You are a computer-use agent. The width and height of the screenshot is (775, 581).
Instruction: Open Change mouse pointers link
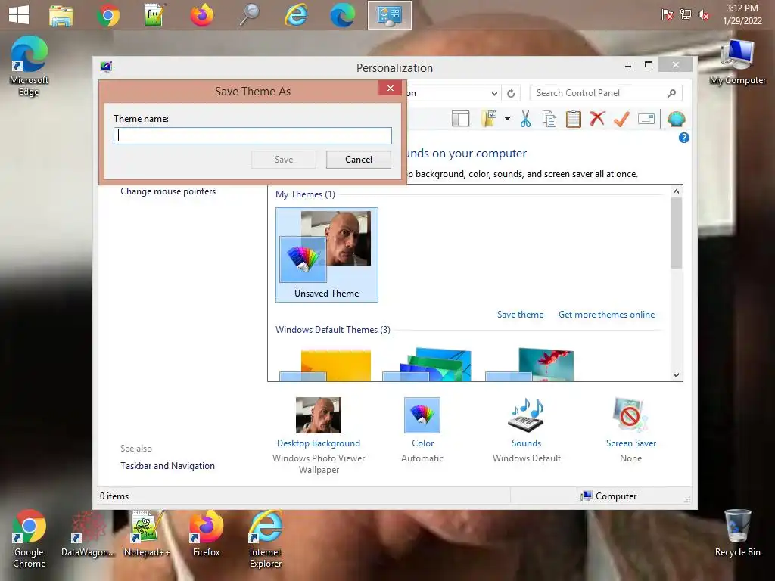pos(168,191)
